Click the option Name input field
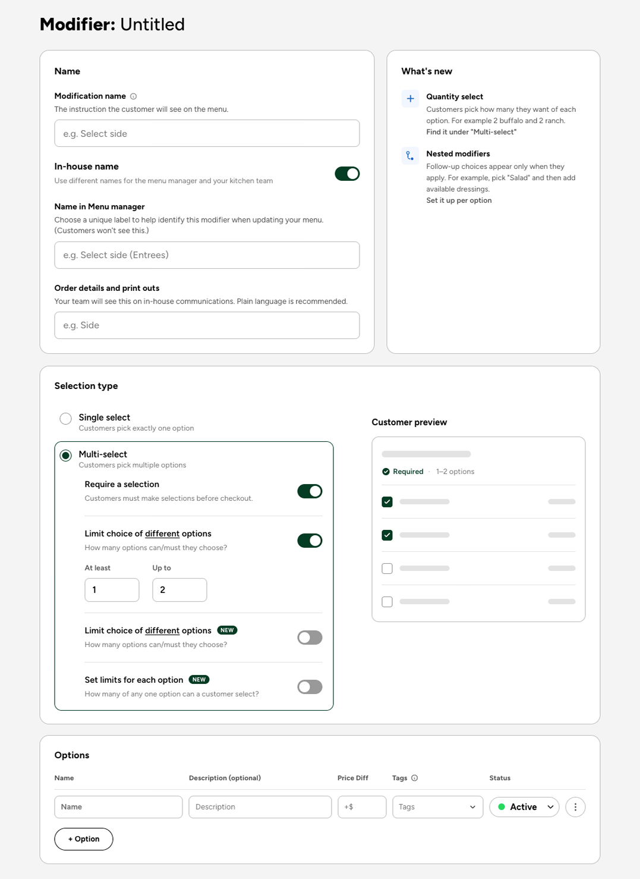The width and height of the screenshot is (640, 879). point(118,807)
